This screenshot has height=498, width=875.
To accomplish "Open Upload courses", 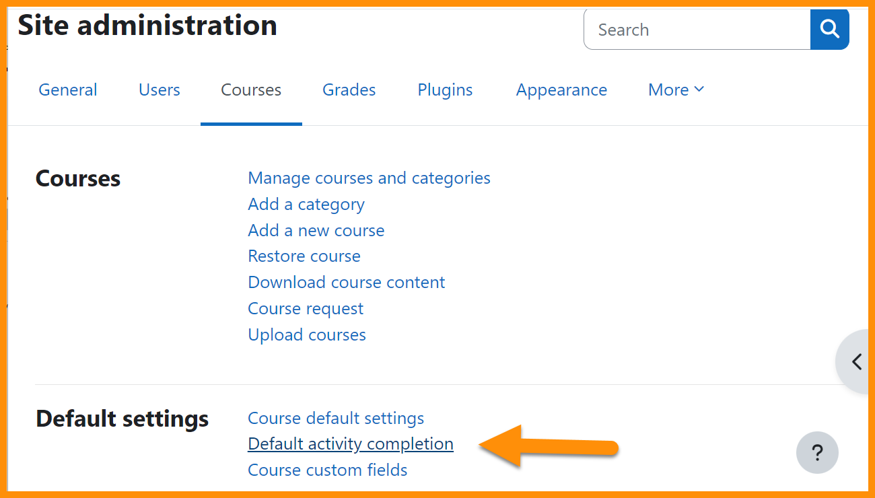I will (306, 334).
